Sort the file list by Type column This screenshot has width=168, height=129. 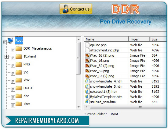click(x=139, y=39)
